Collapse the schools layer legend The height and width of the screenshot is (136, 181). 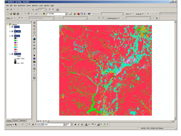point(10,27)
